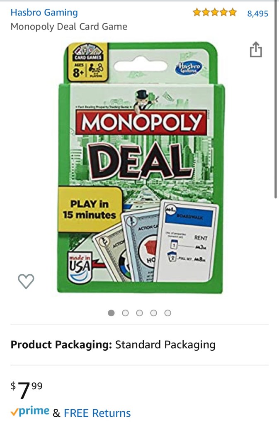Select the first image carousel dot
The image size is (279, 425).
pyautogui.click(x=111, y=313)
